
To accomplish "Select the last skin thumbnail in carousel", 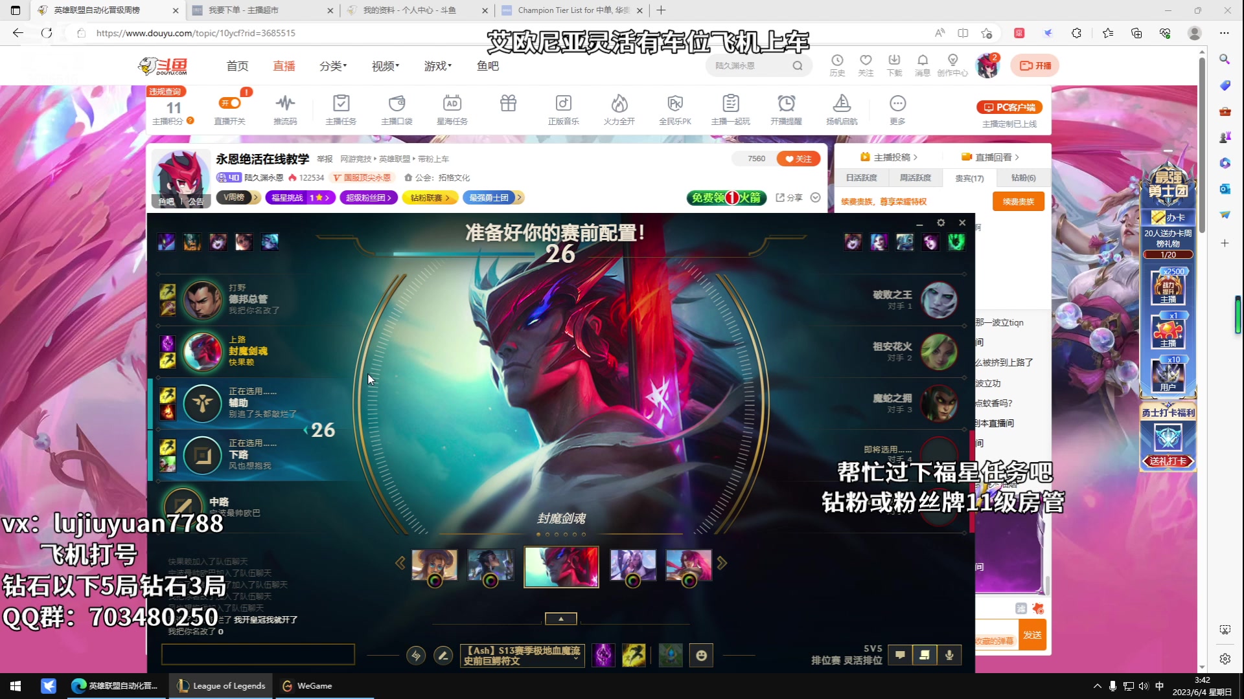I will pos(689,565).
